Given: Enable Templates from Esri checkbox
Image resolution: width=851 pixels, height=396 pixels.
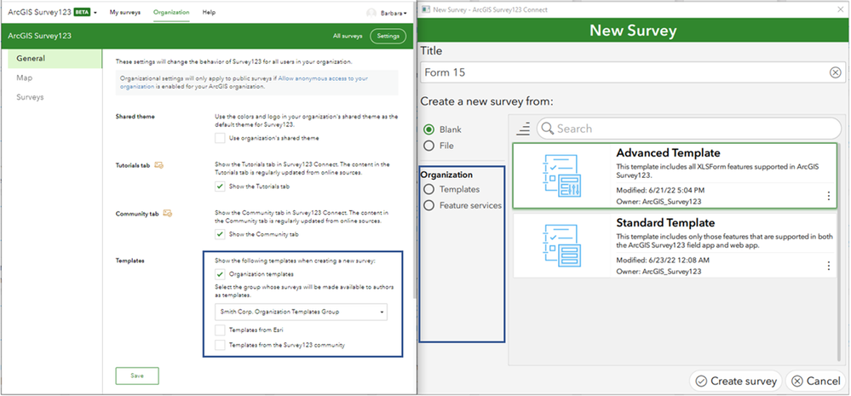Looking at the screenshot, I should (220, 330).
